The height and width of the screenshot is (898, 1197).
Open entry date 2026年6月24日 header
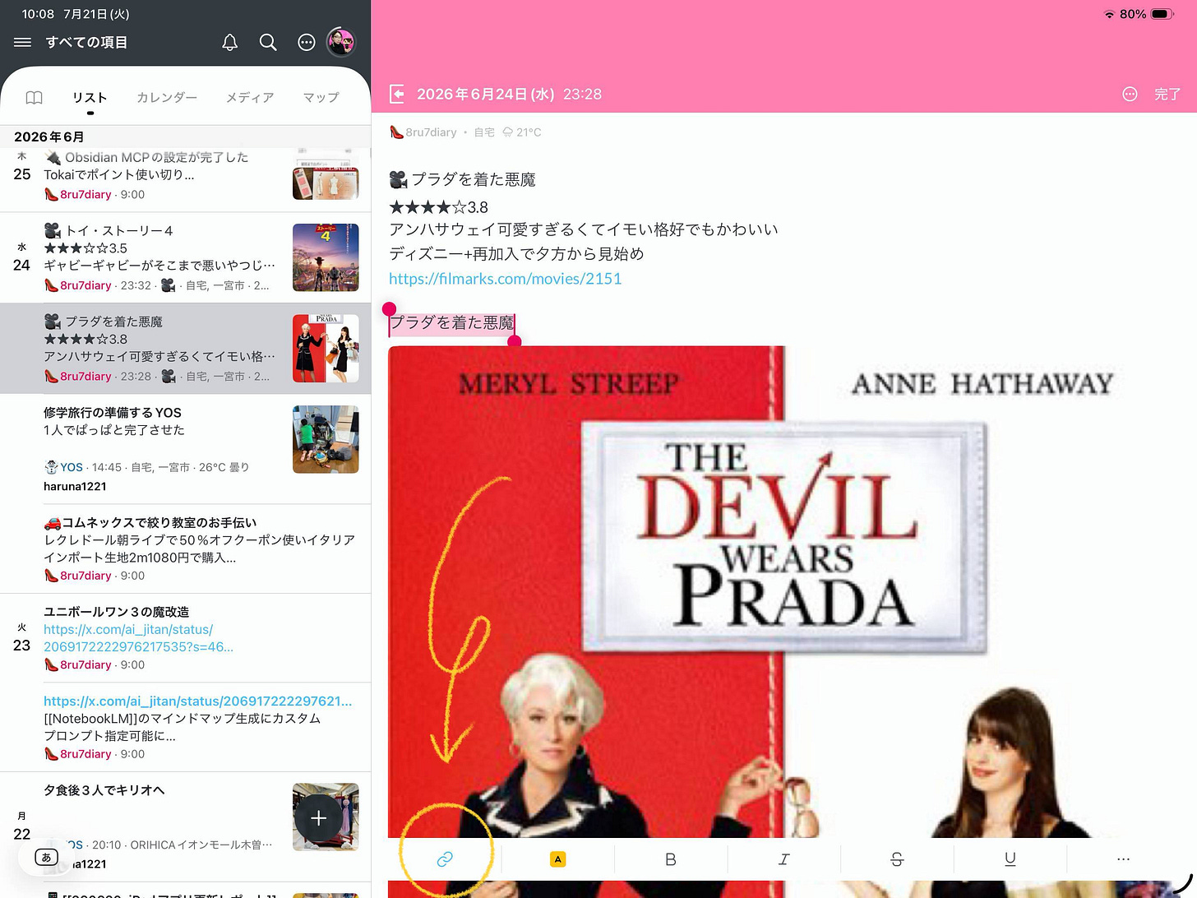click(509, 95)
